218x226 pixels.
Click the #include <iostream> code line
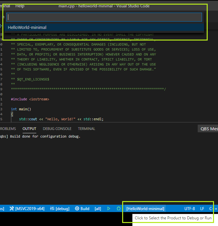[30, 99]
